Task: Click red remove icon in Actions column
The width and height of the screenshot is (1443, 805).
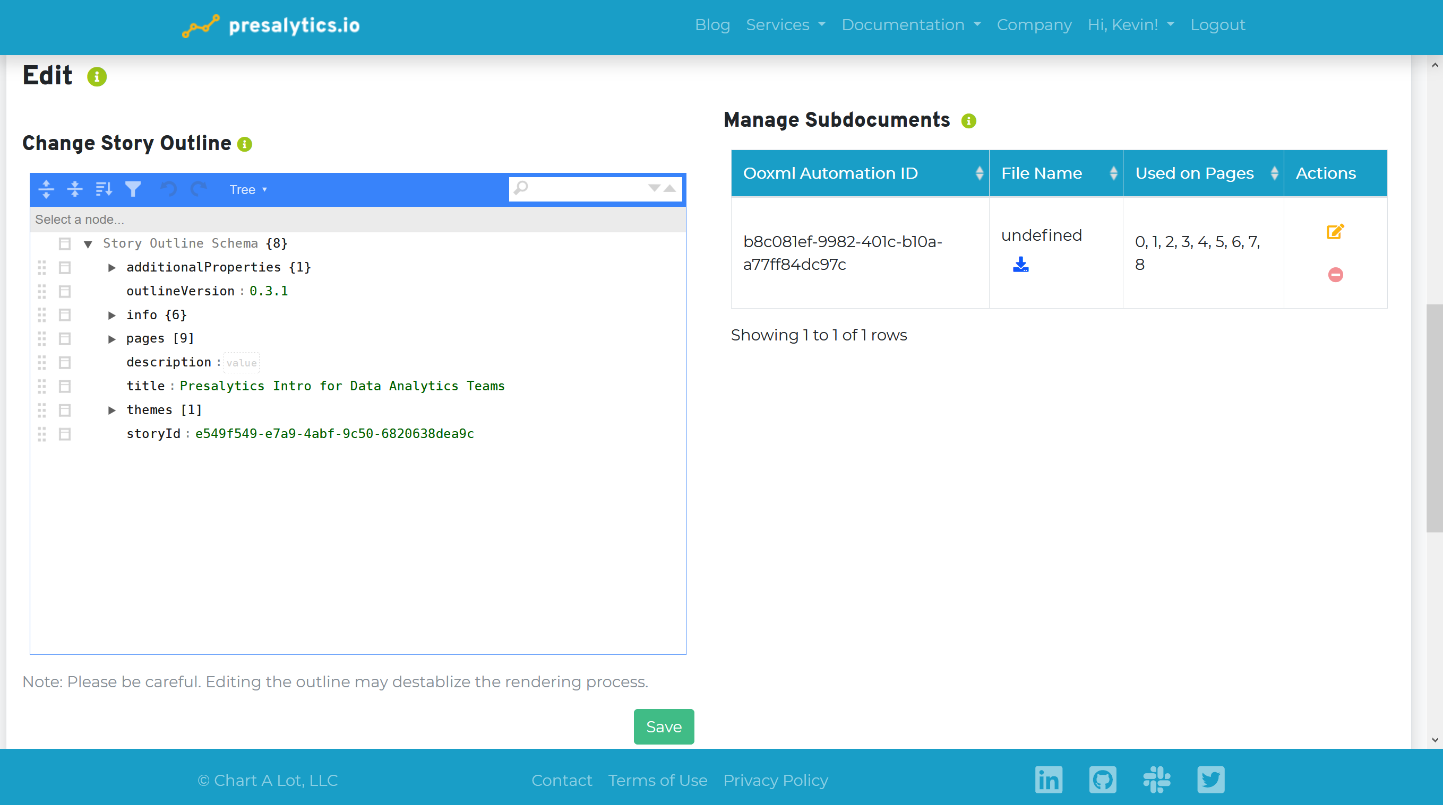Action: pos(1335,275)
